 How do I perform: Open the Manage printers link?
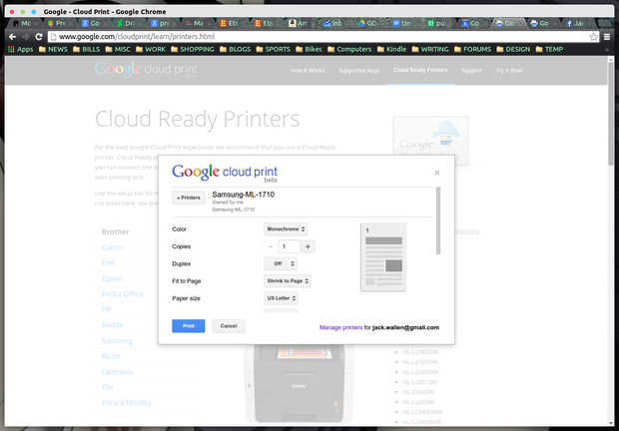coord(340,327)
